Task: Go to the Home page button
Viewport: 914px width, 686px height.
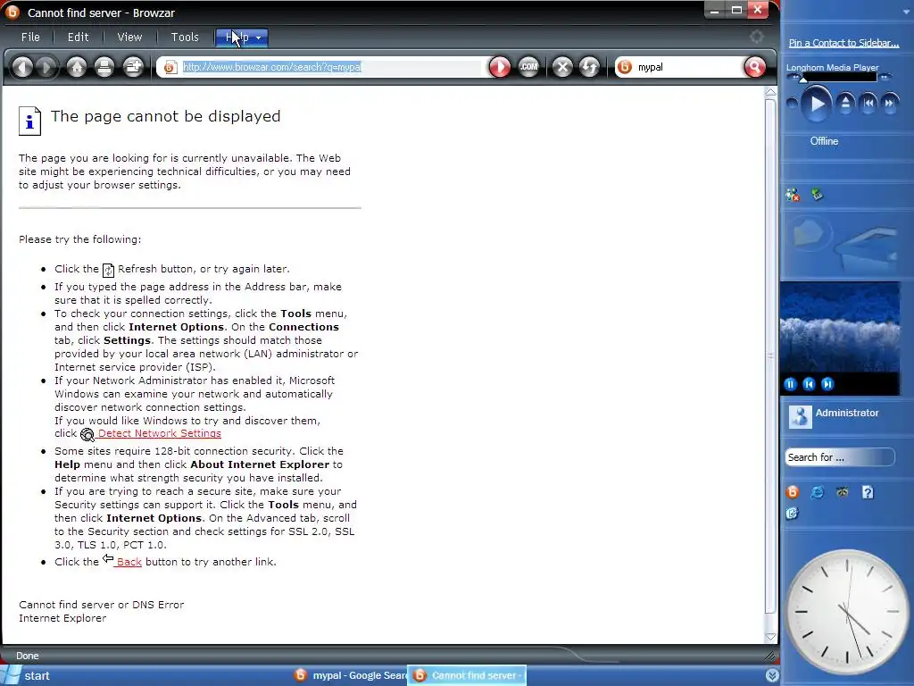Action: [x=77, y=67]
